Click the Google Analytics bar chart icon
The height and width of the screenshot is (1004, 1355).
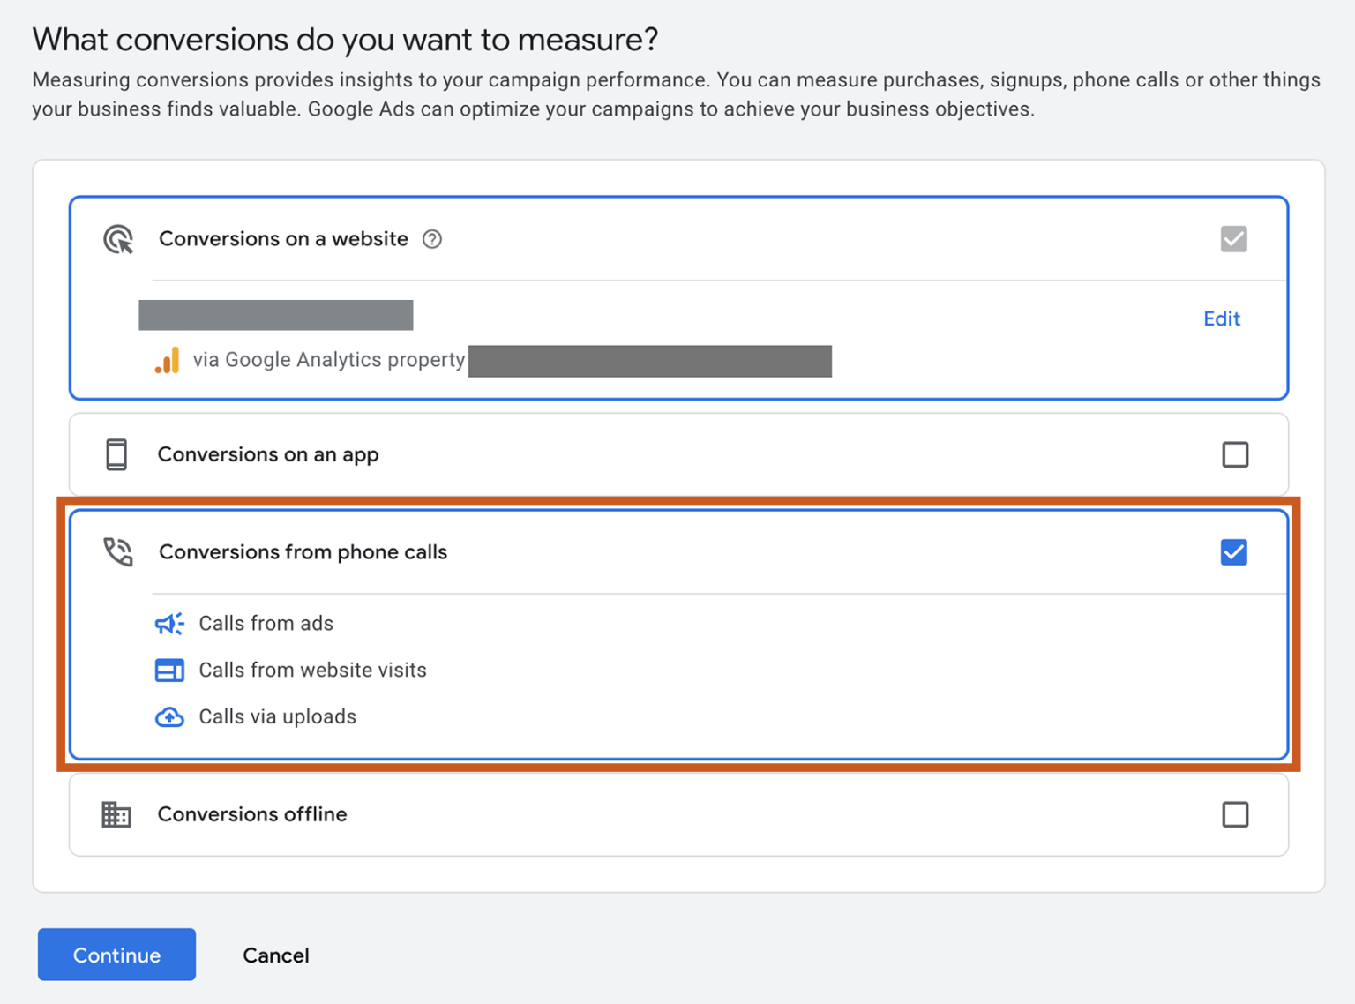168,360
